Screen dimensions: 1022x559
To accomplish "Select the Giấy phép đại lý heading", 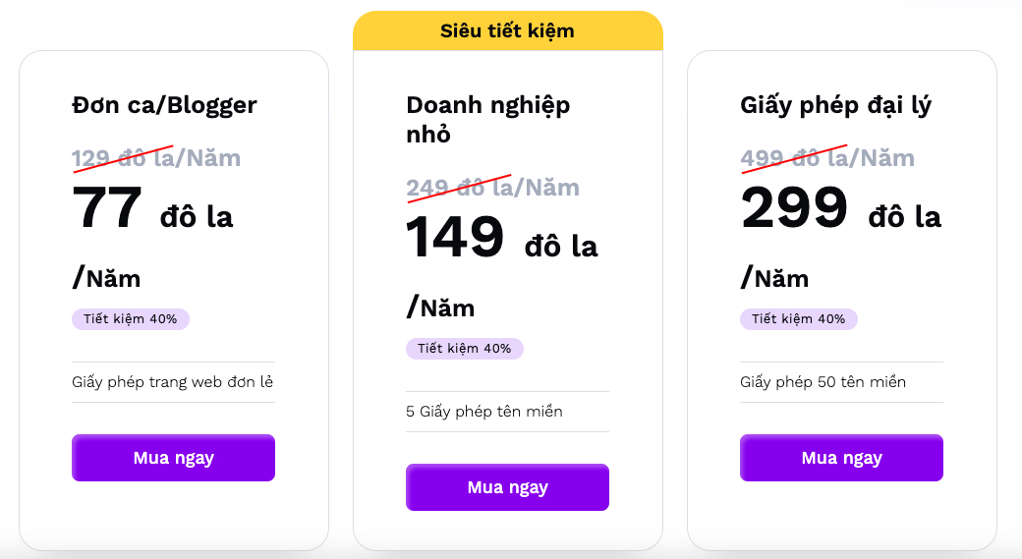I will (x=835, y=105).
